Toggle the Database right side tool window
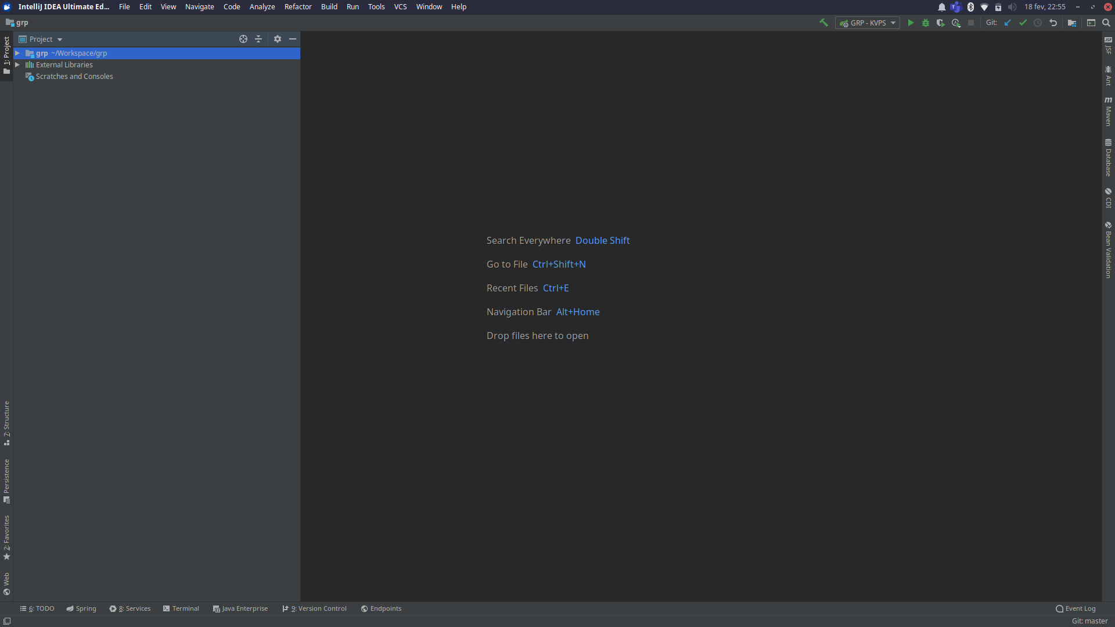1115x627 pixels. [1108, 157]
